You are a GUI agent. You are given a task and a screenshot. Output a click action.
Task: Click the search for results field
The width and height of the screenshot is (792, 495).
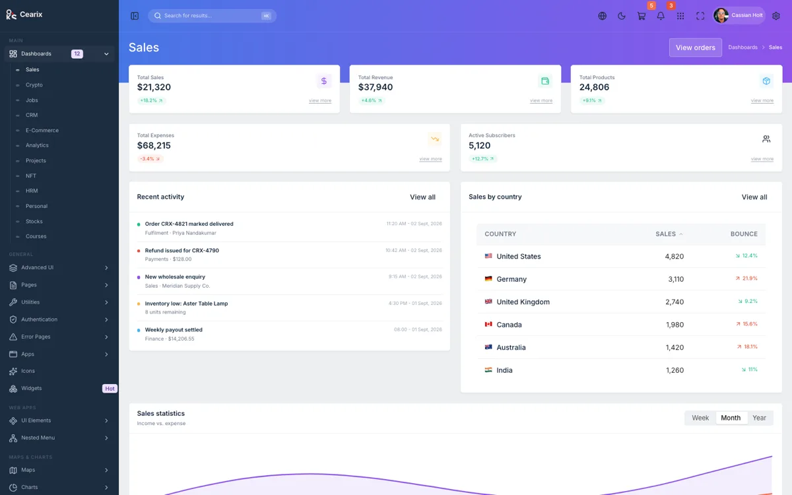213,16
